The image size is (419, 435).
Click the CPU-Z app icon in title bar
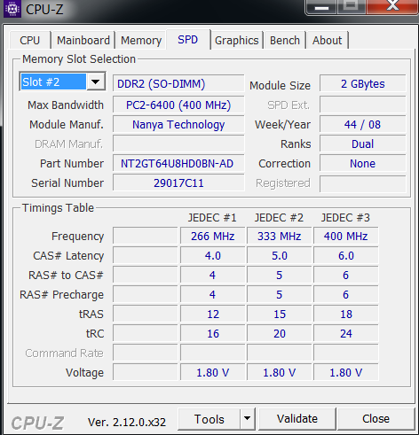12,9
